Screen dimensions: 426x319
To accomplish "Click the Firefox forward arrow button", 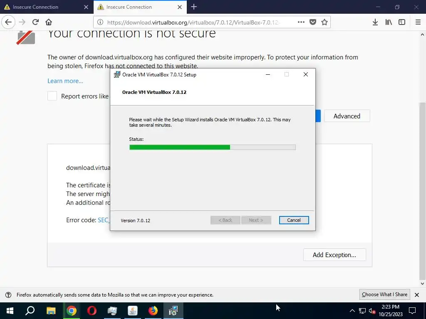I will (x=22, y=22).
